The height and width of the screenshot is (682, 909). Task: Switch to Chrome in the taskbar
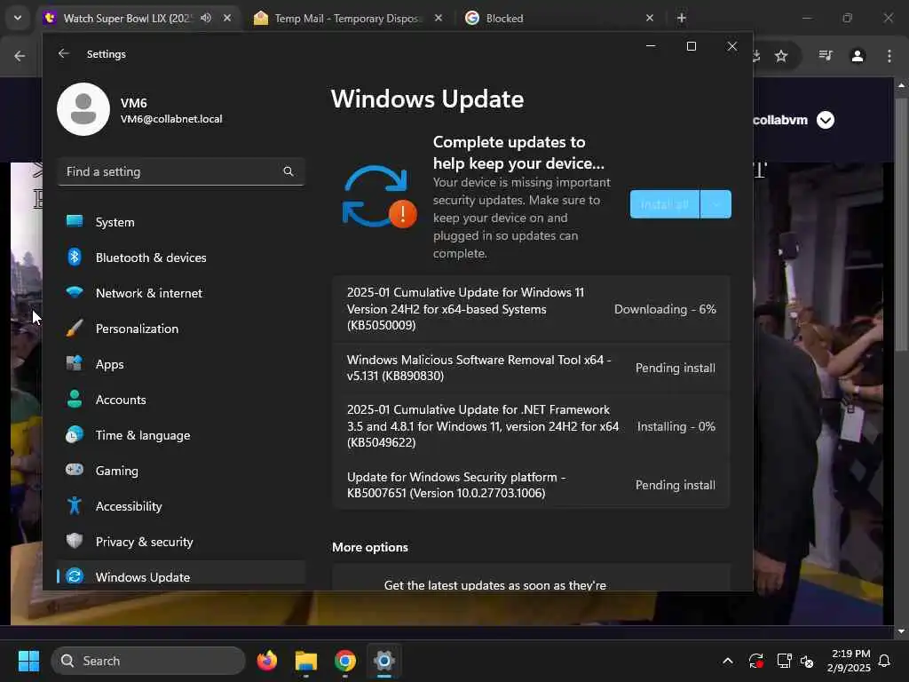pos(345,661)
